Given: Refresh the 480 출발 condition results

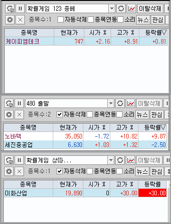Looking at the screenshot, I should (120, 103).
